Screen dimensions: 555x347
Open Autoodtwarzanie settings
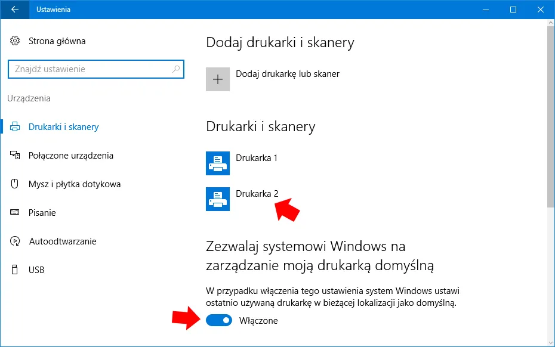(x=61, y=241)
